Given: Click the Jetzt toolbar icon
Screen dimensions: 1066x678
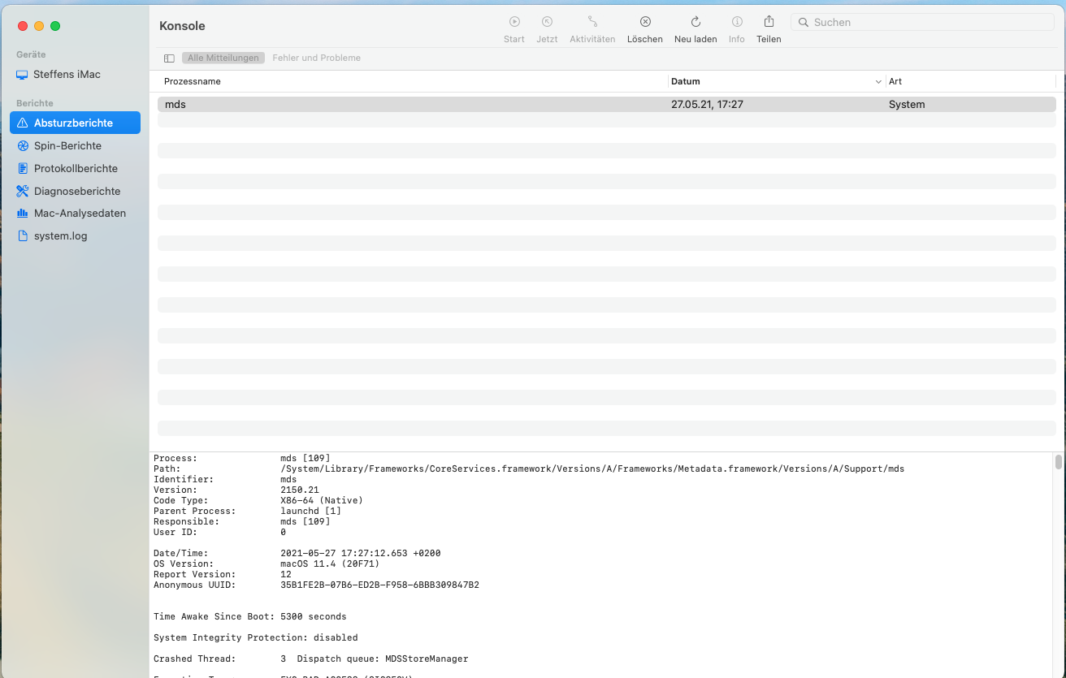Looking at the screenshot, I should (x=547, y=22).
